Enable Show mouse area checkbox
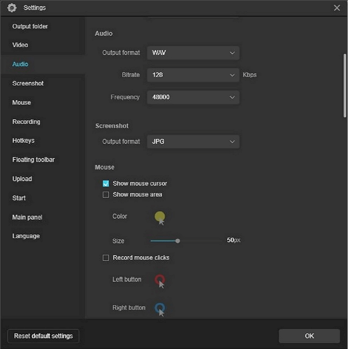Viewport: 348px width, 349px height. [106, 195]
